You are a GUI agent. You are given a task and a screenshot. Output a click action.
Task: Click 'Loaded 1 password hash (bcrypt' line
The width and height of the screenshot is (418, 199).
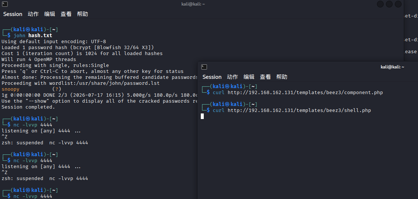point(78,48)
